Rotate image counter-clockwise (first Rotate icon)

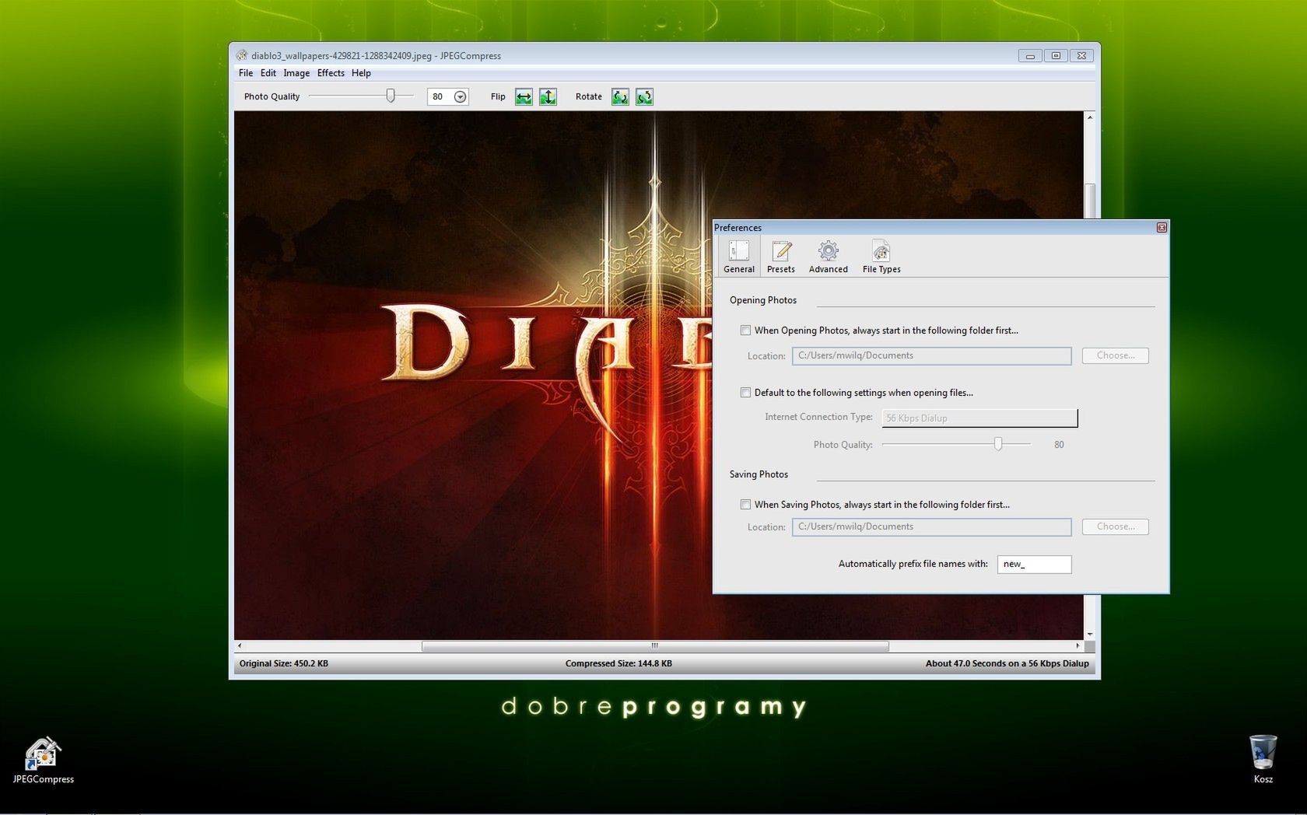(620, 96)
